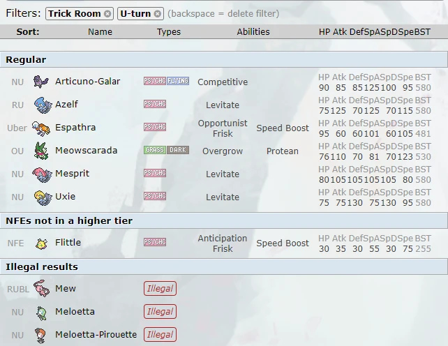The image size is (448, 346).
Task: Sort the list by Name
Action: [x=100, y=31]
